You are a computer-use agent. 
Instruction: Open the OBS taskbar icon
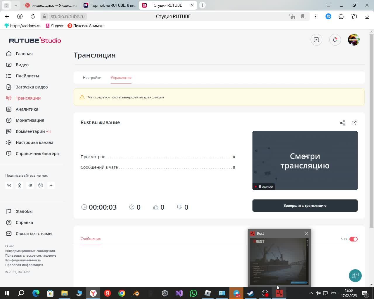pos(265,293)
